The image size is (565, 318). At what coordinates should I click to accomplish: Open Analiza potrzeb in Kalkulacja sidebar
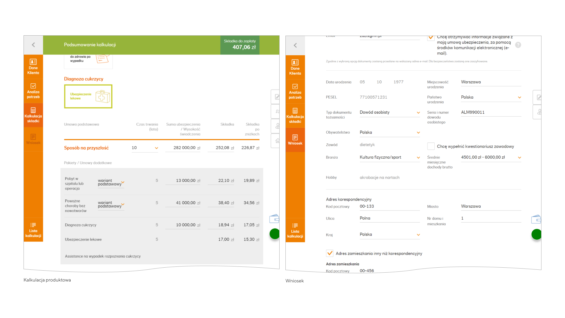(x=33, y=91)
